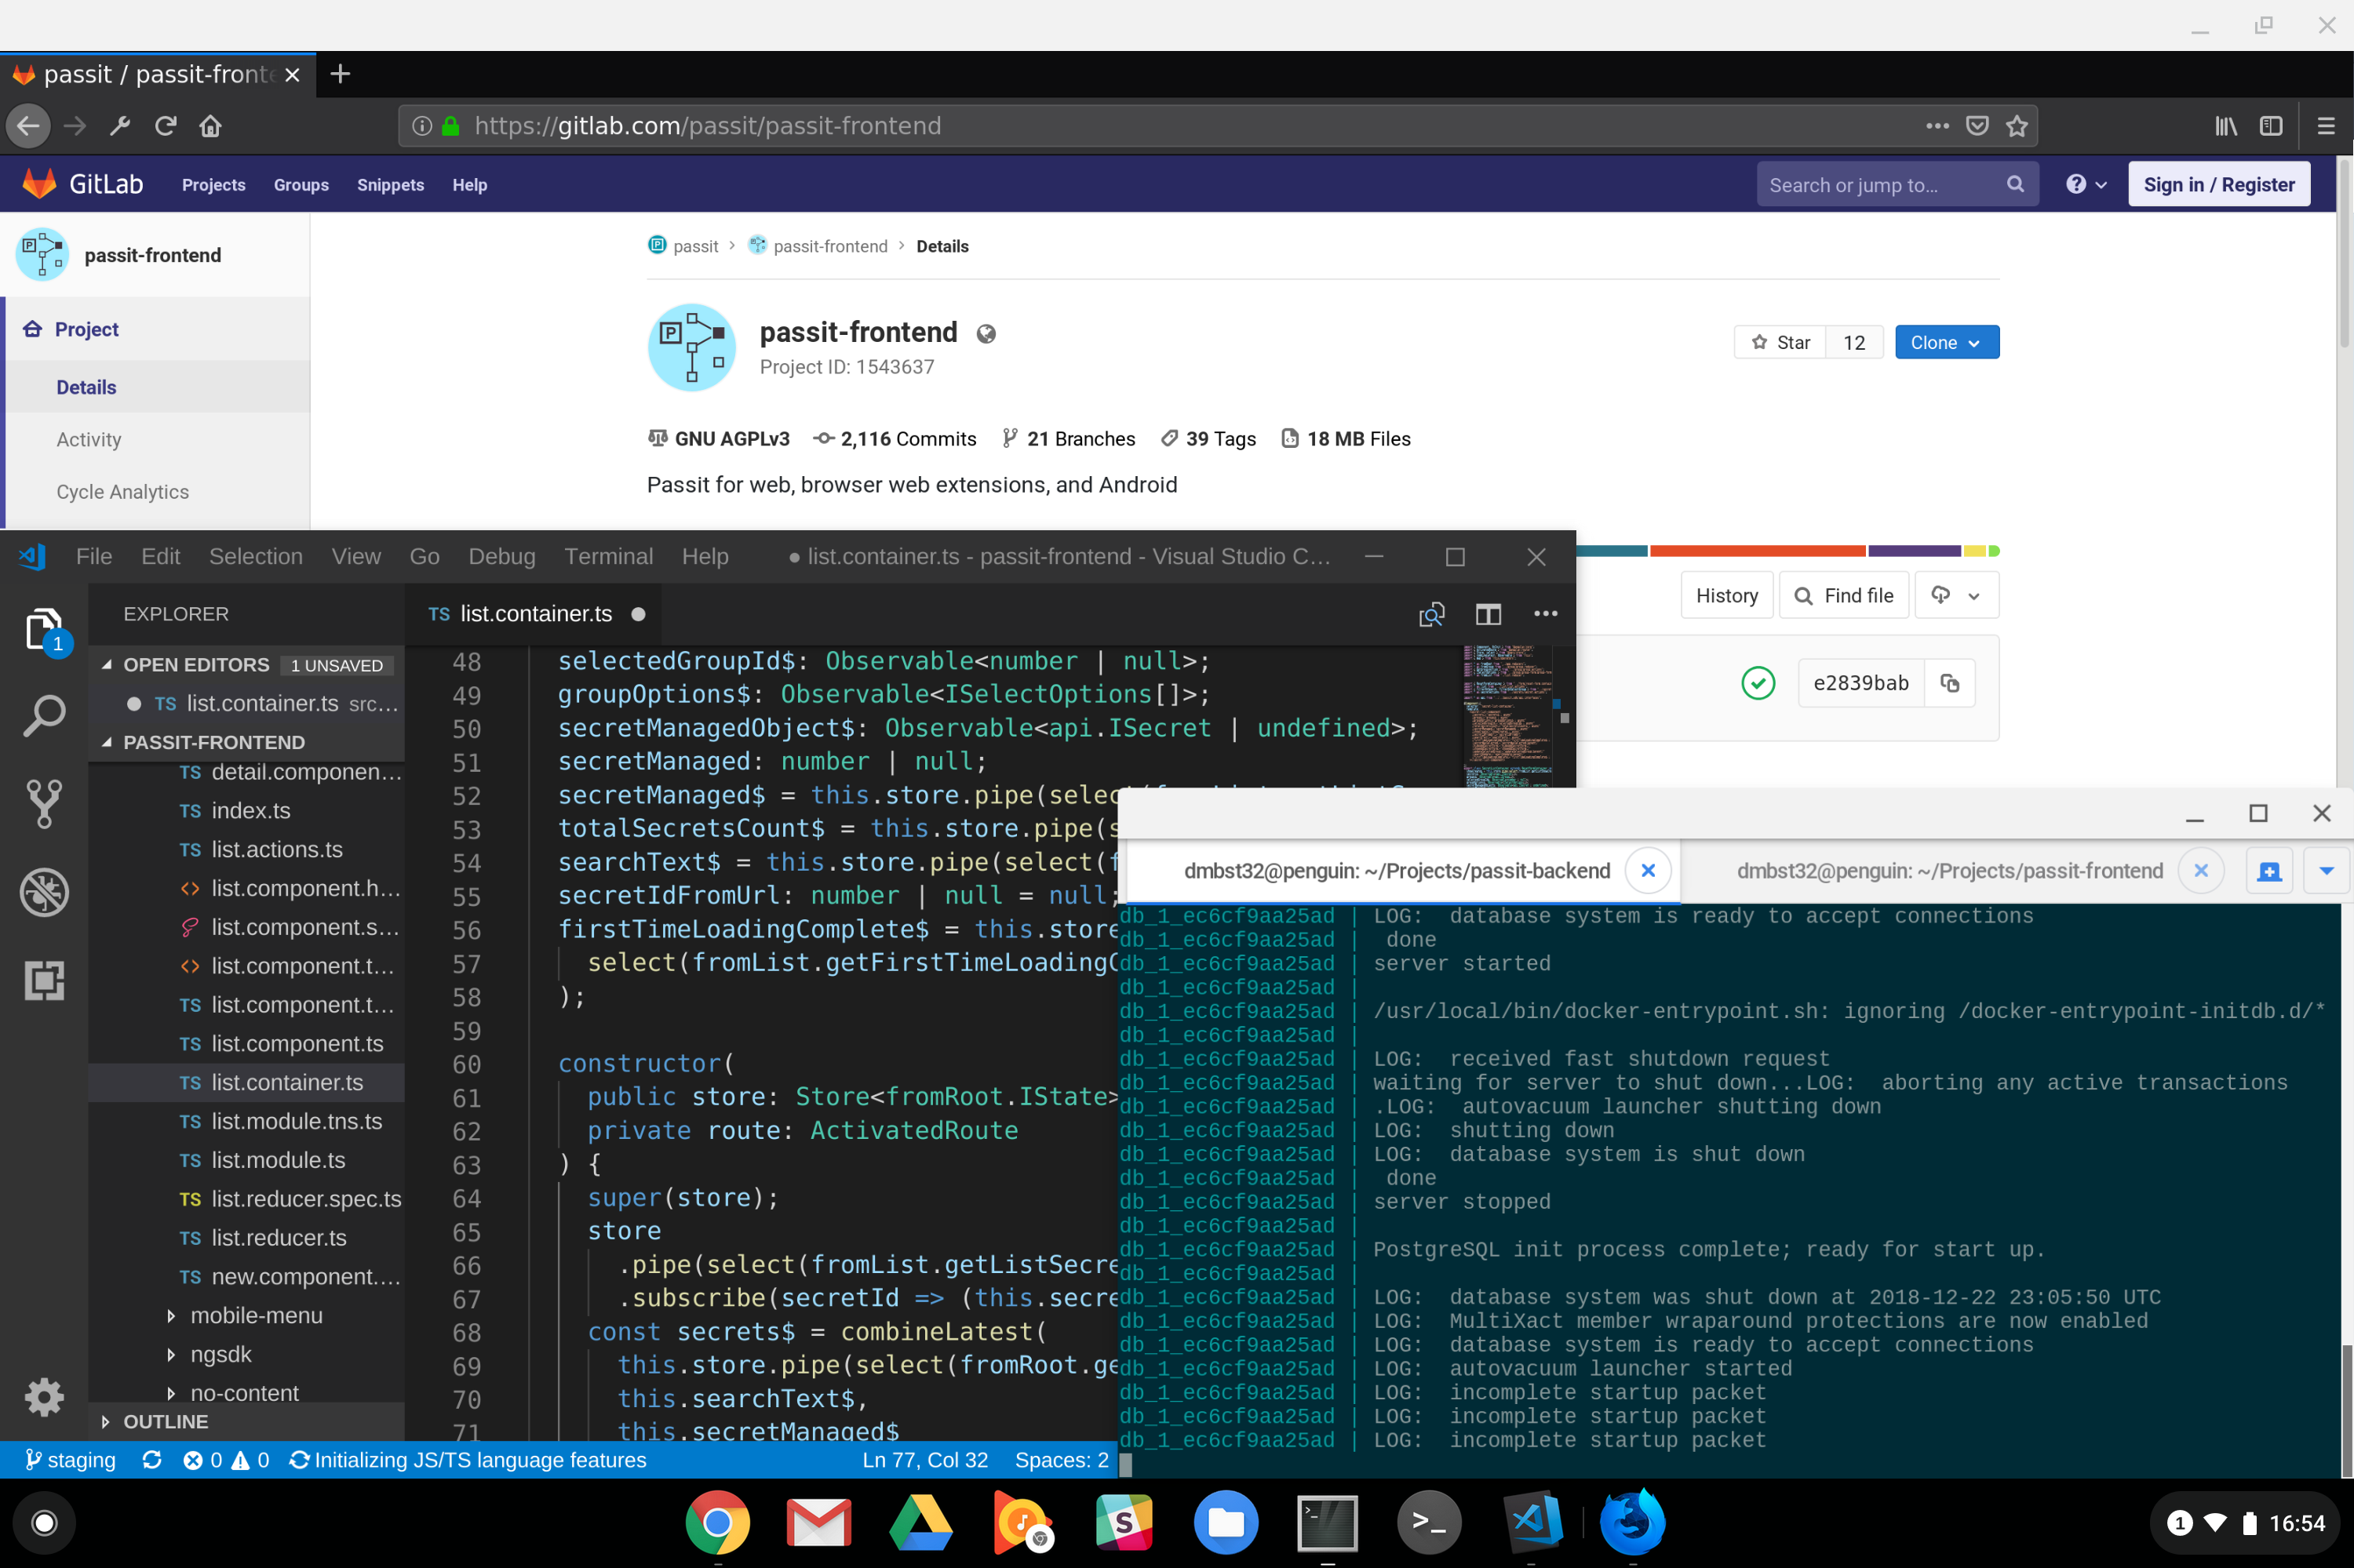This screenshot has height=1568, width=2354.
Task: Go to Firefox home page
Action: click(210, 126)
